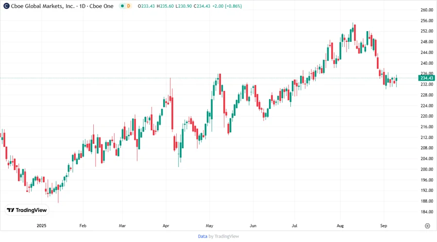This screenshot has width=437, height=242.
Task: Click the Cboe Global Markets, Inc. title
Action: click(x=43, y=6)
